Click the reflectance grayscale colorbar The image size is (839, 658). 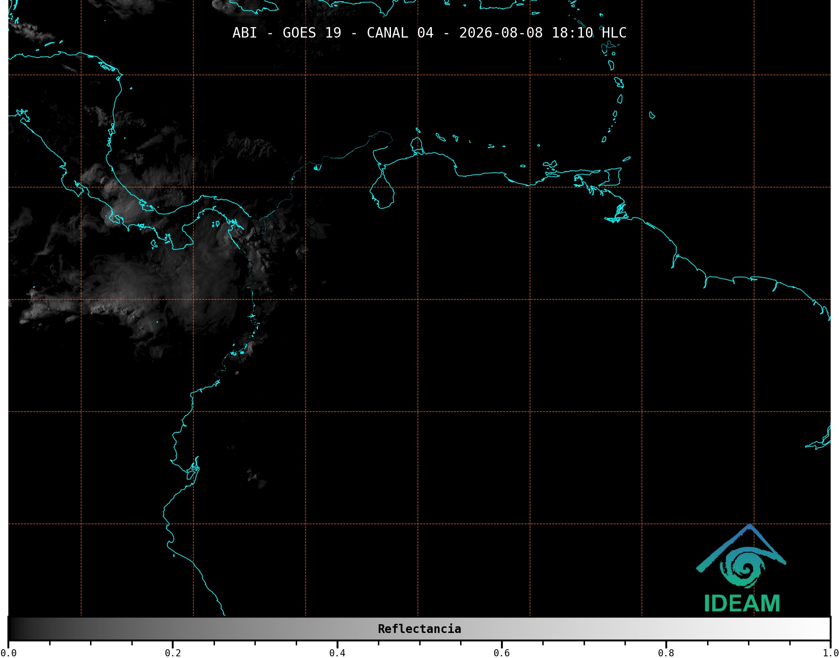[x=419, y=628]
